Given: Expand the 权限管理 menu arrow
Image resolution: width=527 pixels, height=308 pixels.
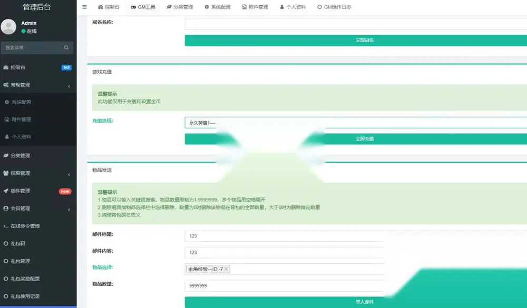Looking at the screenshot, I should pyautogui.click(x=69, y=175).
